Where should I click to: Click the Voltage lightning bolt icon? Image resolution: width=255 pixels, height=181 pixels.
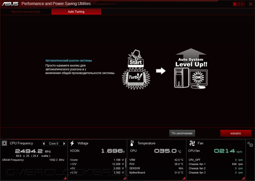[x=72, y=143]
